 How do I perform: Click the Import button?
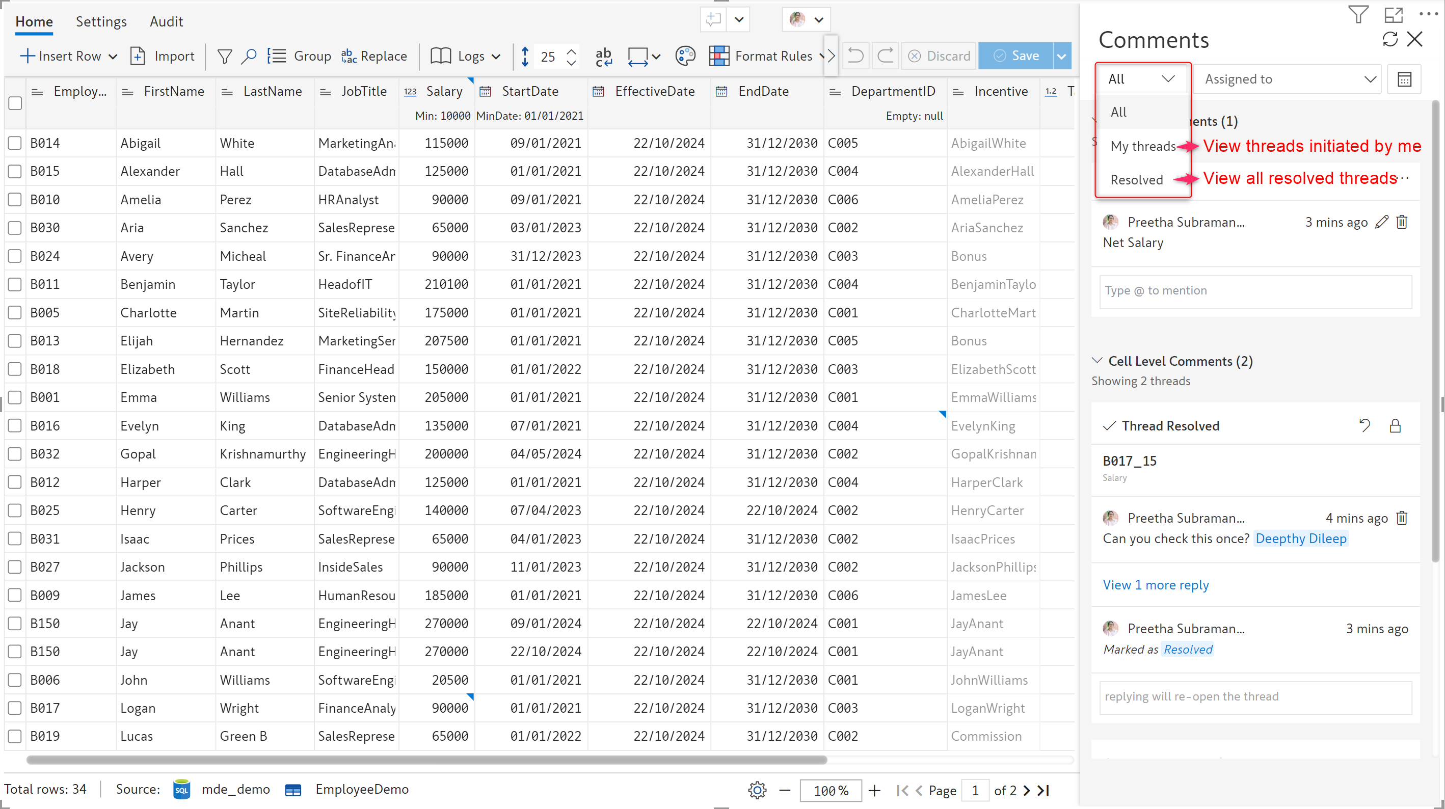[x=163, y=56]
